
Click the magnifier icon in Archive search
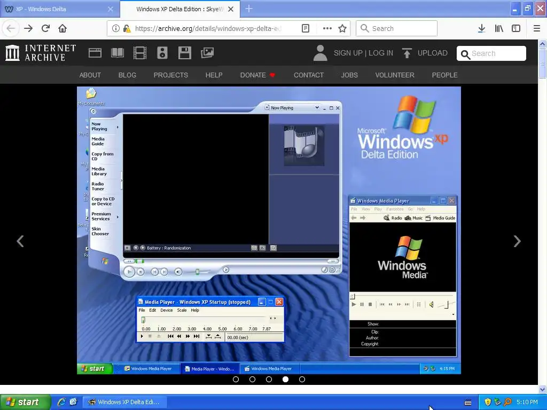point(465,54)
